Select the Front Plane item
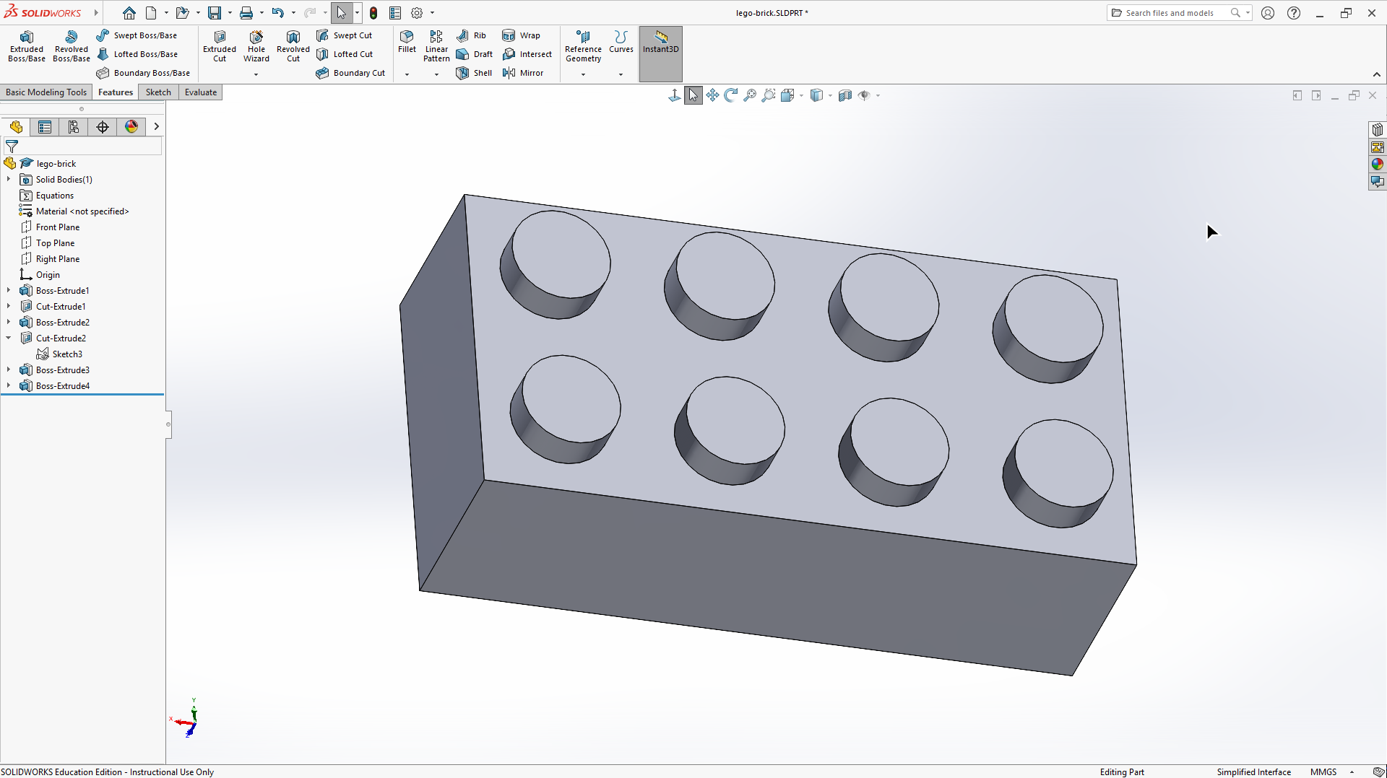1387x778 pixels. [x=58, y=227]
